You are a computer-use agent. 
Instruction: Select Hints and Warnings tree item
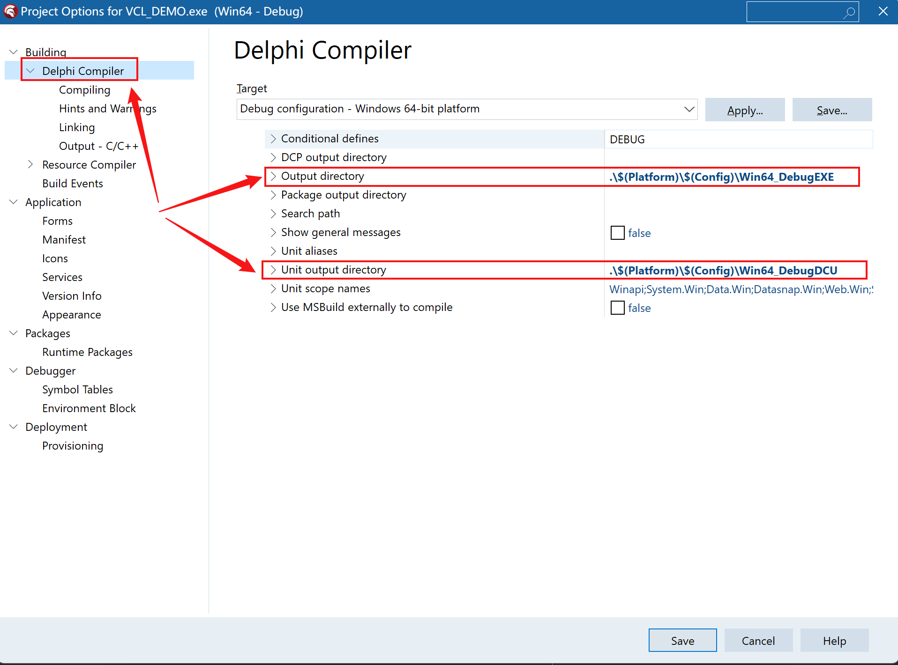click(108, 109)
